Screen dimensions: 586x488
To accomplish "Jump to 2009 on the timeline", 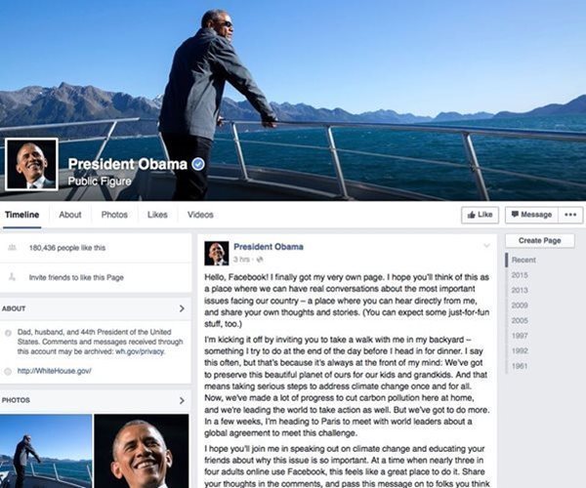I will (x=520, y=305).
